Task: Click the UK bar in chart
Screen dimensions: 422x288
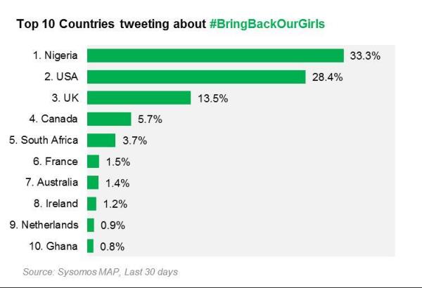Action: click(139, 98)
